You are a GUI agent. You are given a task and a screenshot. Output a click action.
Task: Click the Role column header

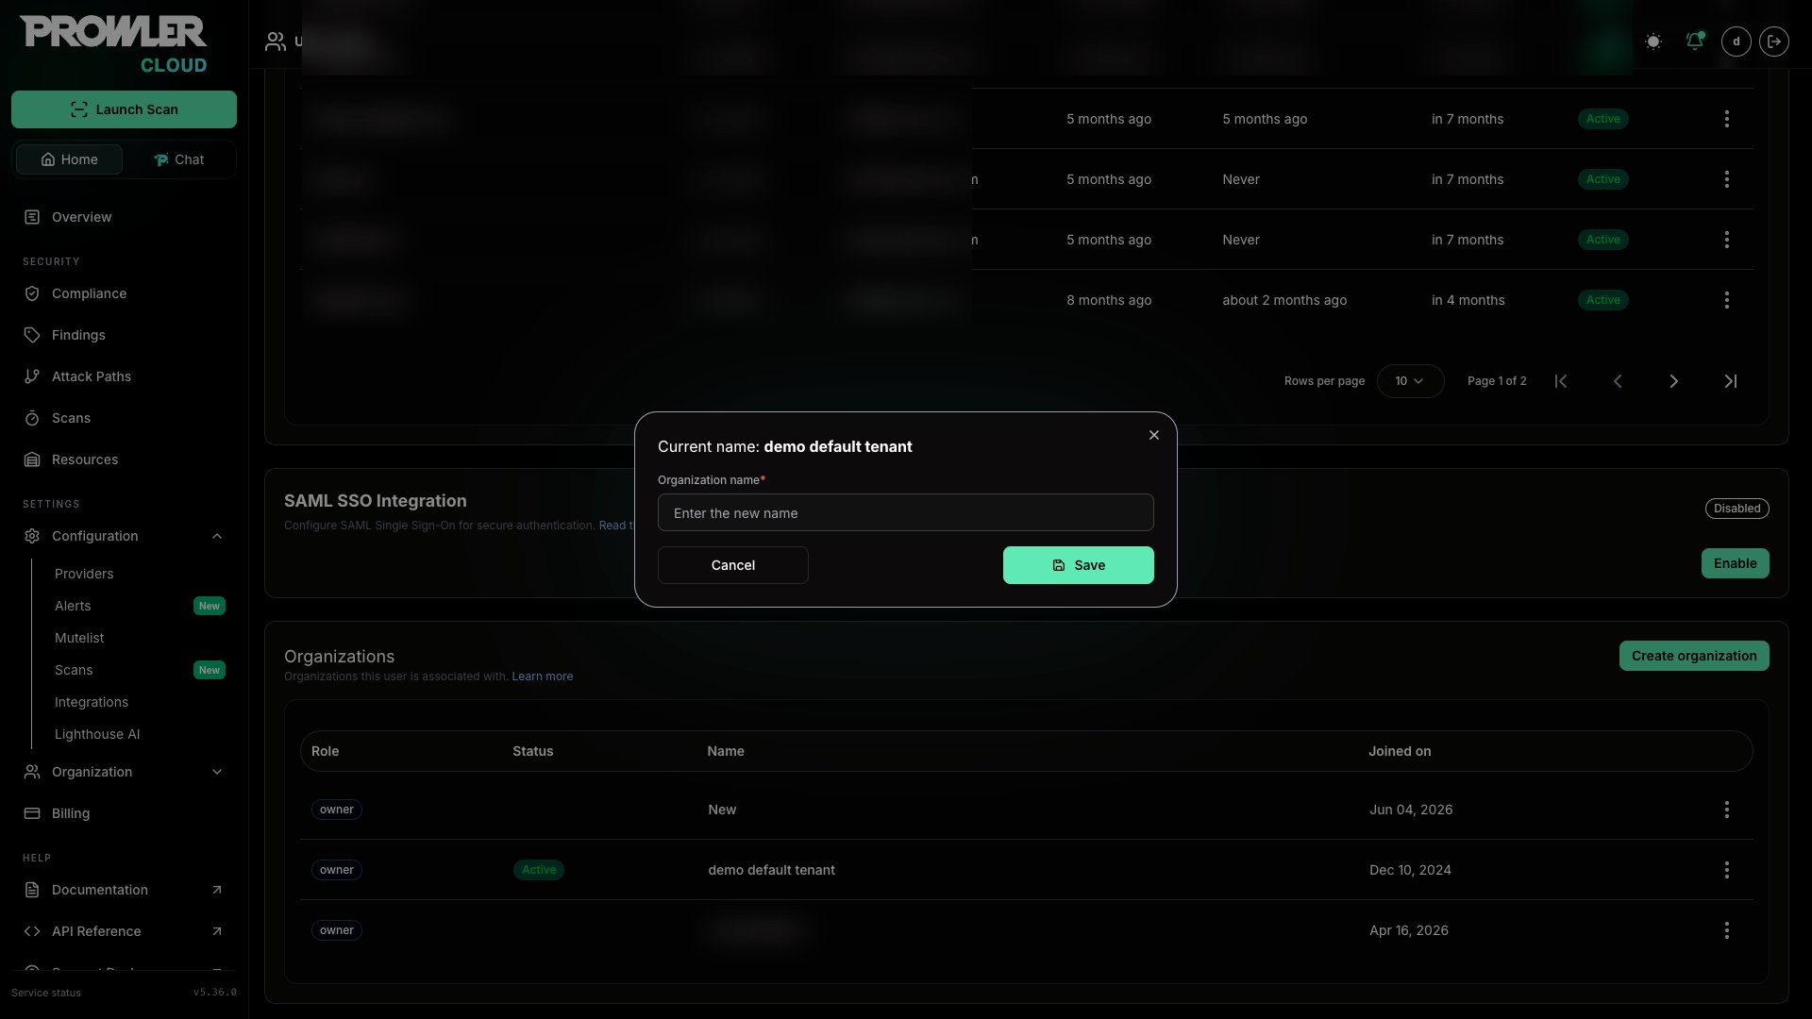tap(325, 751)
